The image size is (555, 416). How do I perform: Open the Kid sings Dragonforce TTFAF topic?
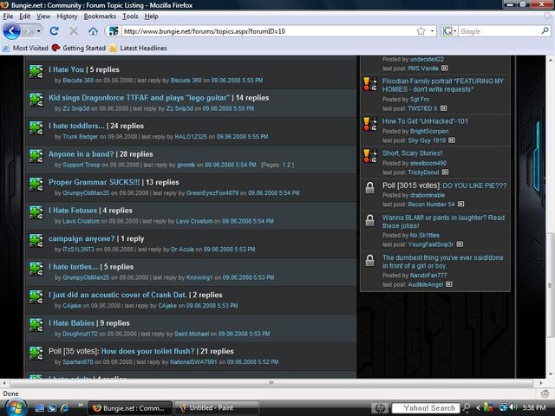[x=139, y=98]
